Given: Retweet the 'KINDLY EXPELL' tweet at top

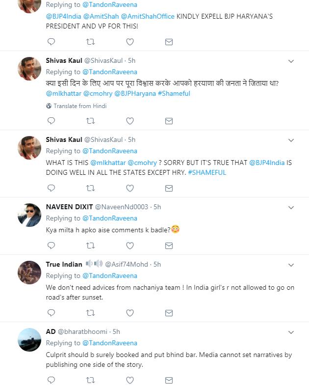Looking at the screenshot, I should [90, 42].
